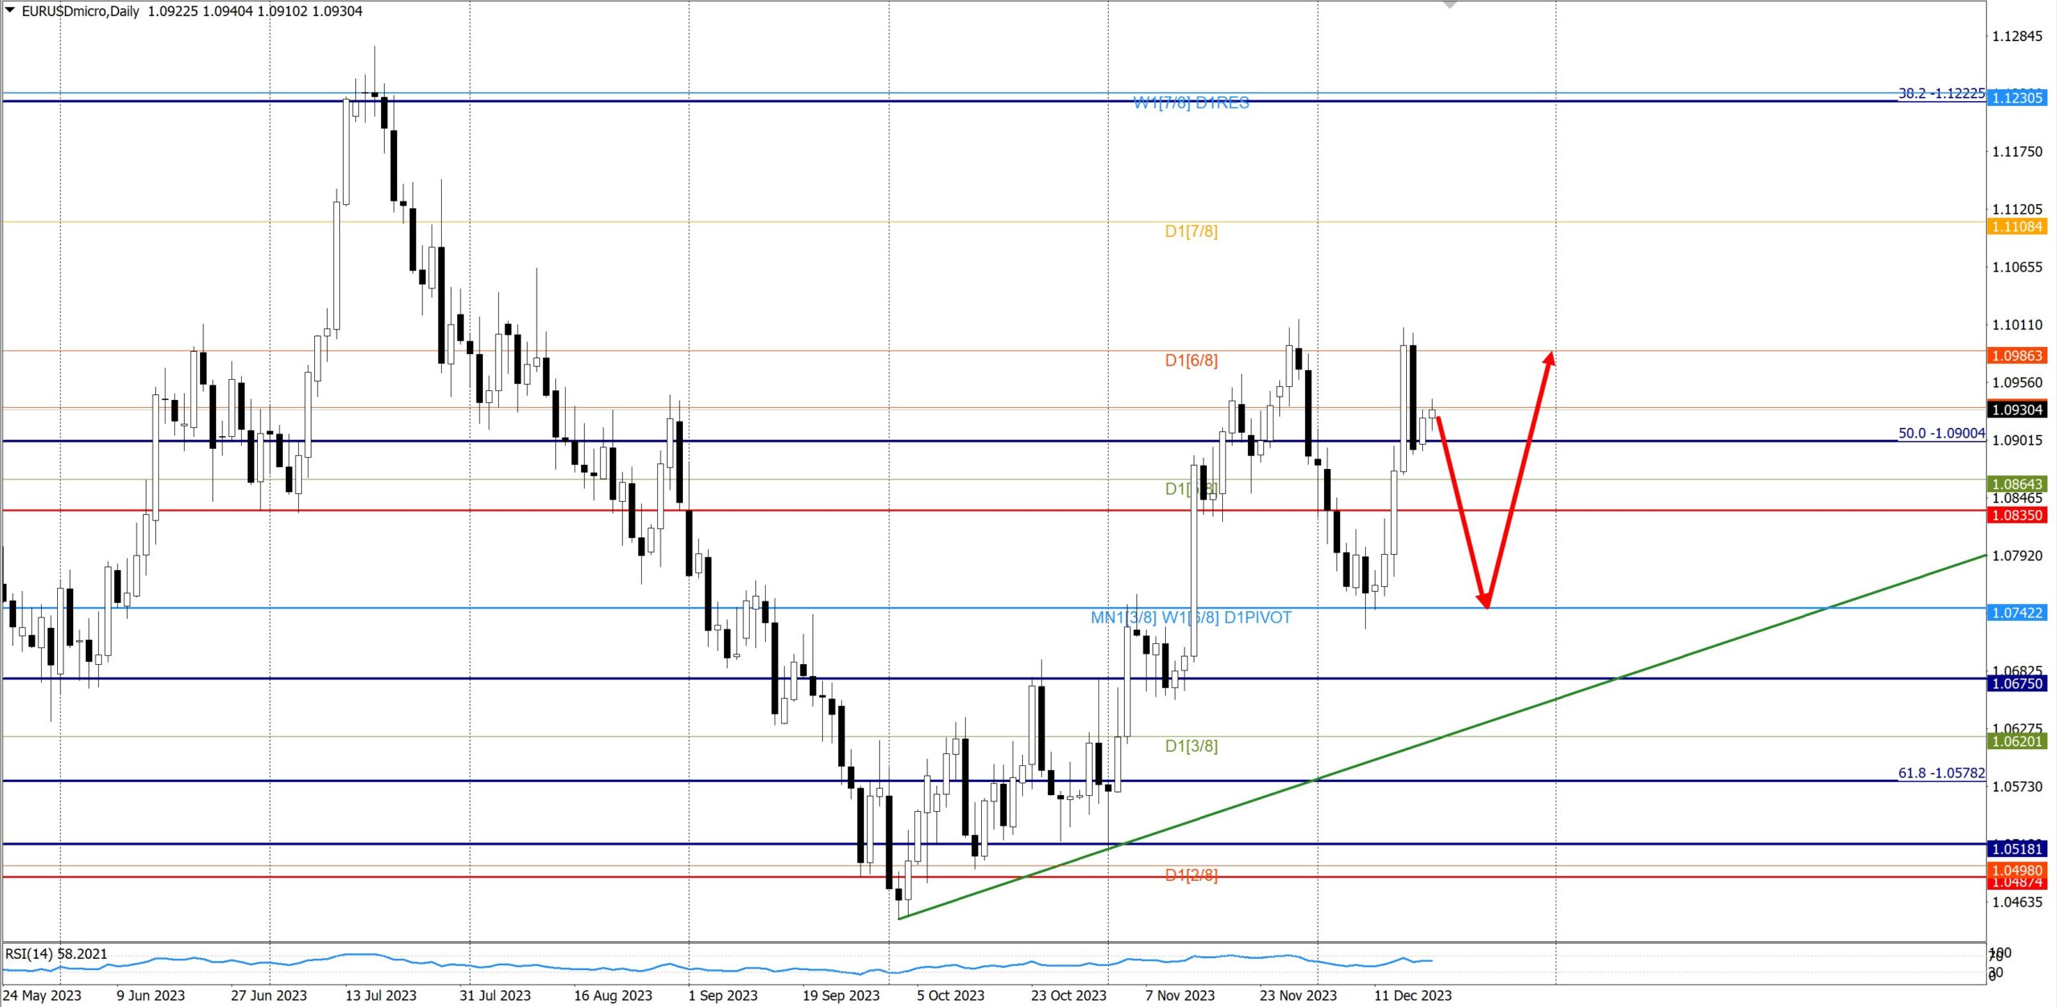The height and width of the screenshot is (1007, 2057).
Task: Select the blue 1.07422 price tag
Action: [2017, 613]
